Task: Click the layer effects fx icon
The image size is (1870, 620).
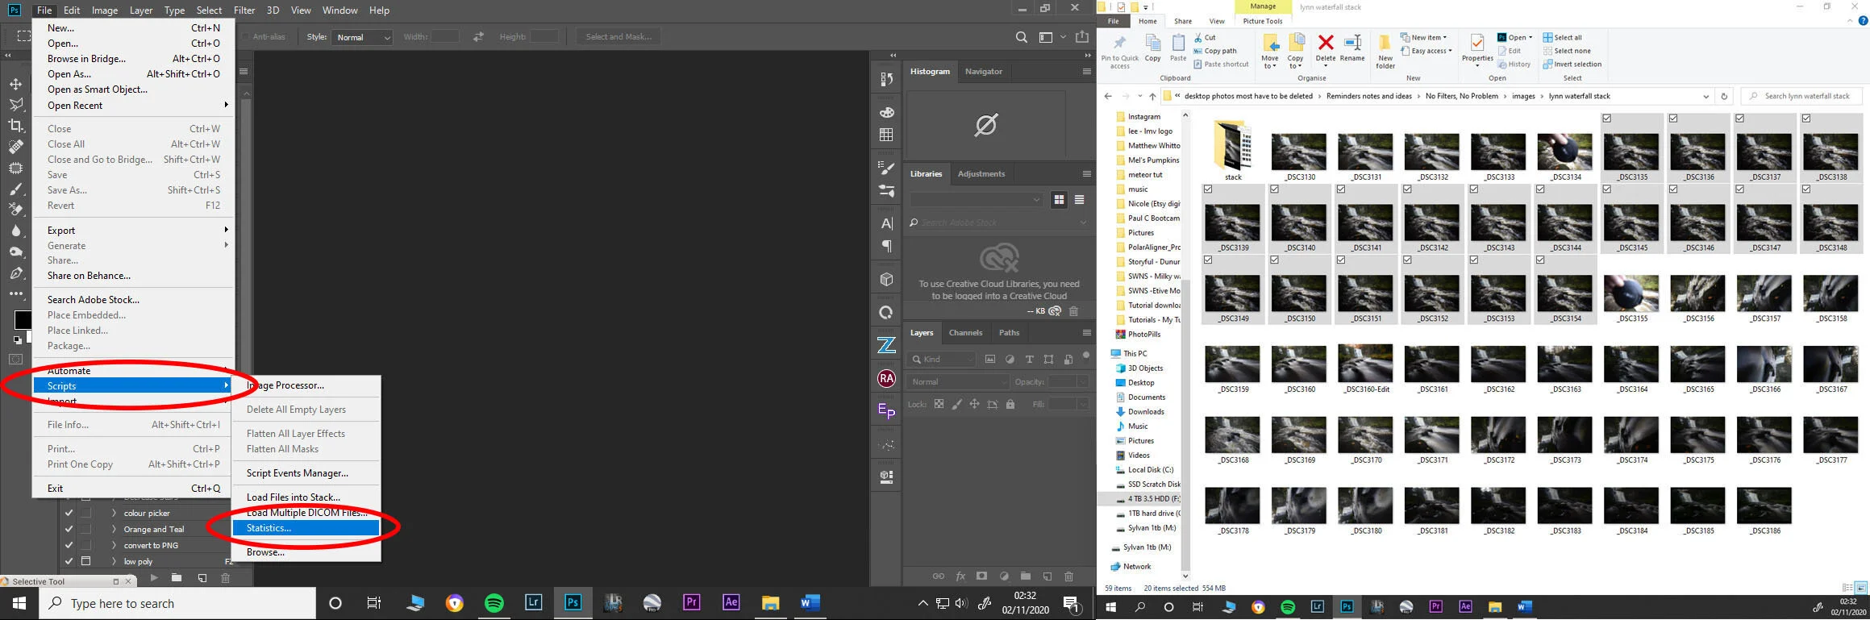Action: pyautogui.click(x=960, y=576)
